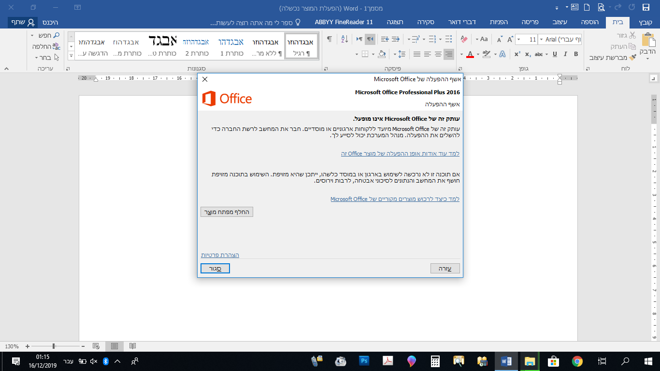Click the line spacing icon
The width and height of the screenshot is (660, 371).
(402, 54)
